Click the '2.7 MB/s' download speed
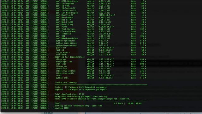This screenshot has height=114, width=202. coord(118,104)
